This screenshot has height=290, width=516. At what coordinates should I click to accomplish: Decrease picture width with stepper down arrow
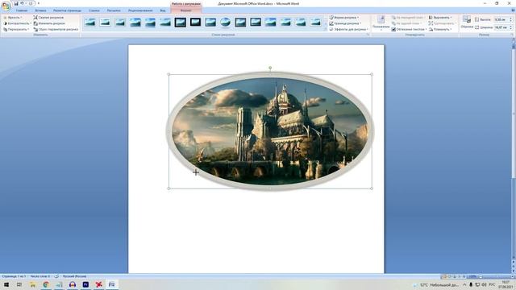(510, 29)
